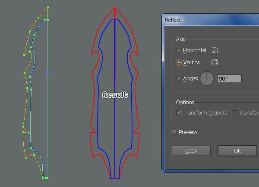This screenshot has width=259, height=187.
Task: Toggle the Transform Patterns checkbox
Action: pos(234,113)
